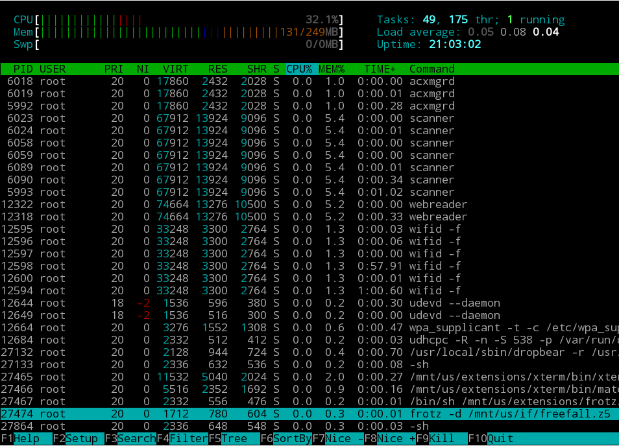Select process row PID 5993 scanner
The image size is (619, 446).
[x=309, y=192]
